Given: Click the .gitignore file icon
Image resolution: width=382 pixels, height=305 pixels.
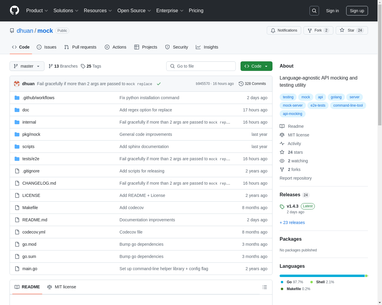Looking at the screenshot, I should tap(17, 171).
